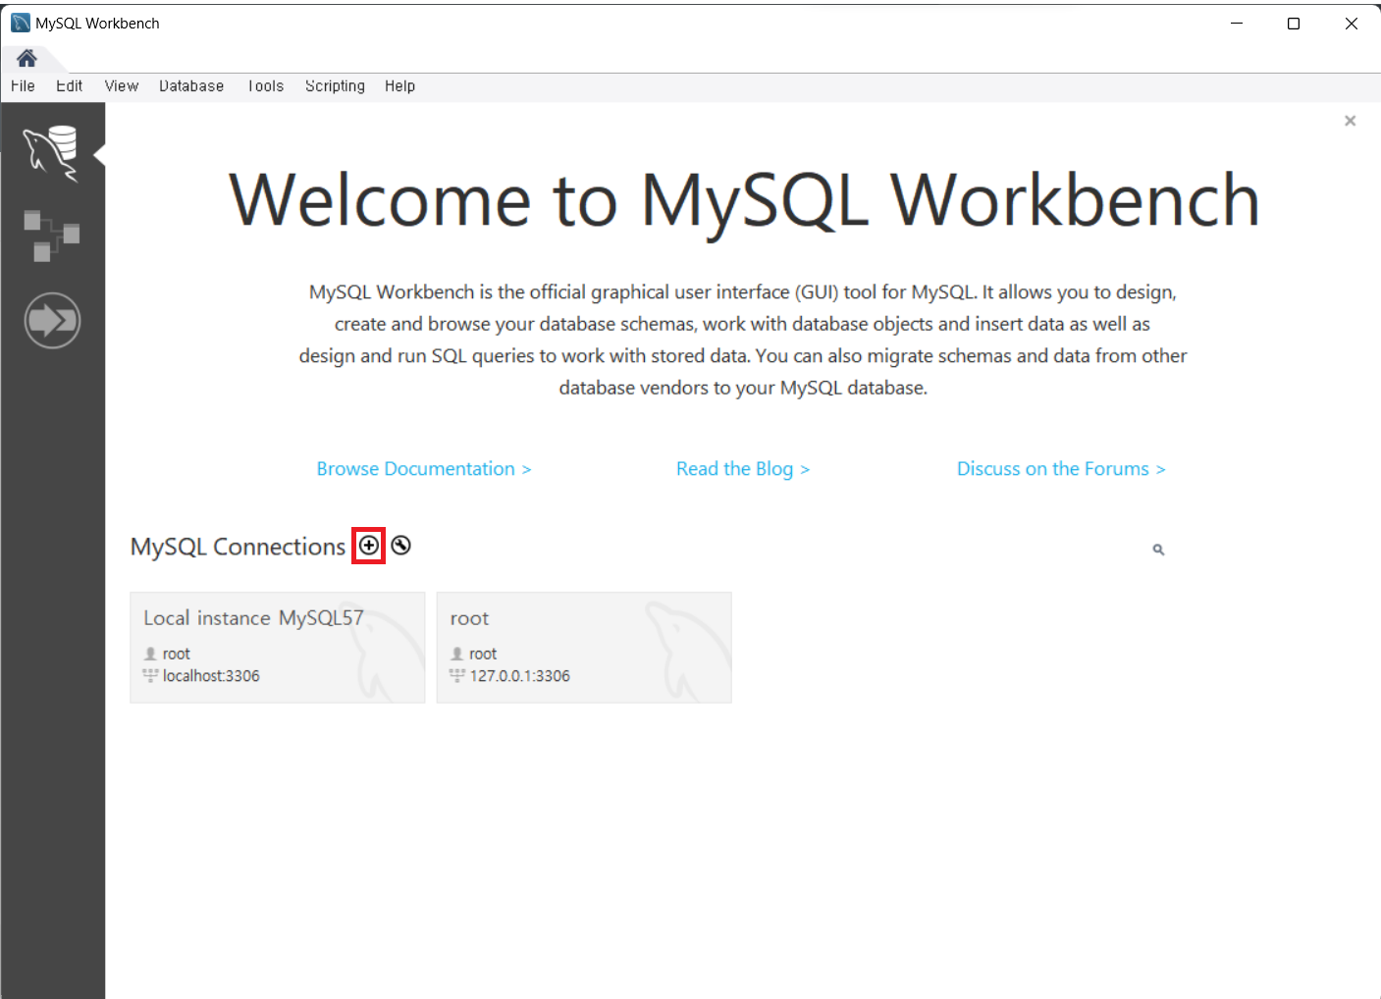Click the connections search magnifier icon

(1158, 550)
